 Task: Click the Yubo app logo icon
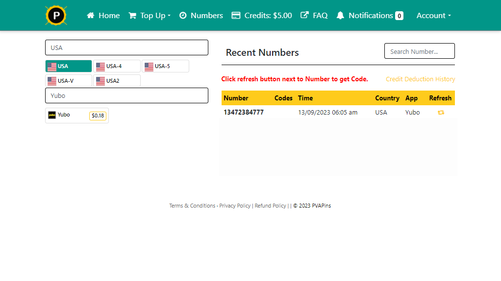52,115
